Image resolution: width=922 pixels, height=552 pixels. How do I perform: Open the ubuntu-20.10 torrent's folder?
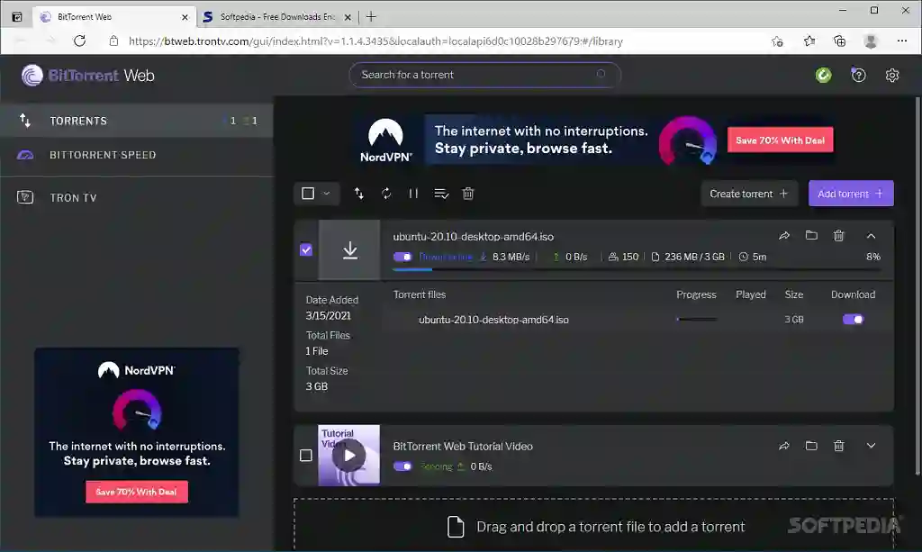[811, 235]
